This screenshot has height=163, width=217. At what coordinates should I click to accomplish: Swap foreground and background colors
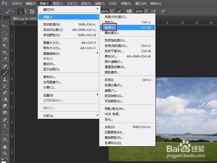point(7,158)
